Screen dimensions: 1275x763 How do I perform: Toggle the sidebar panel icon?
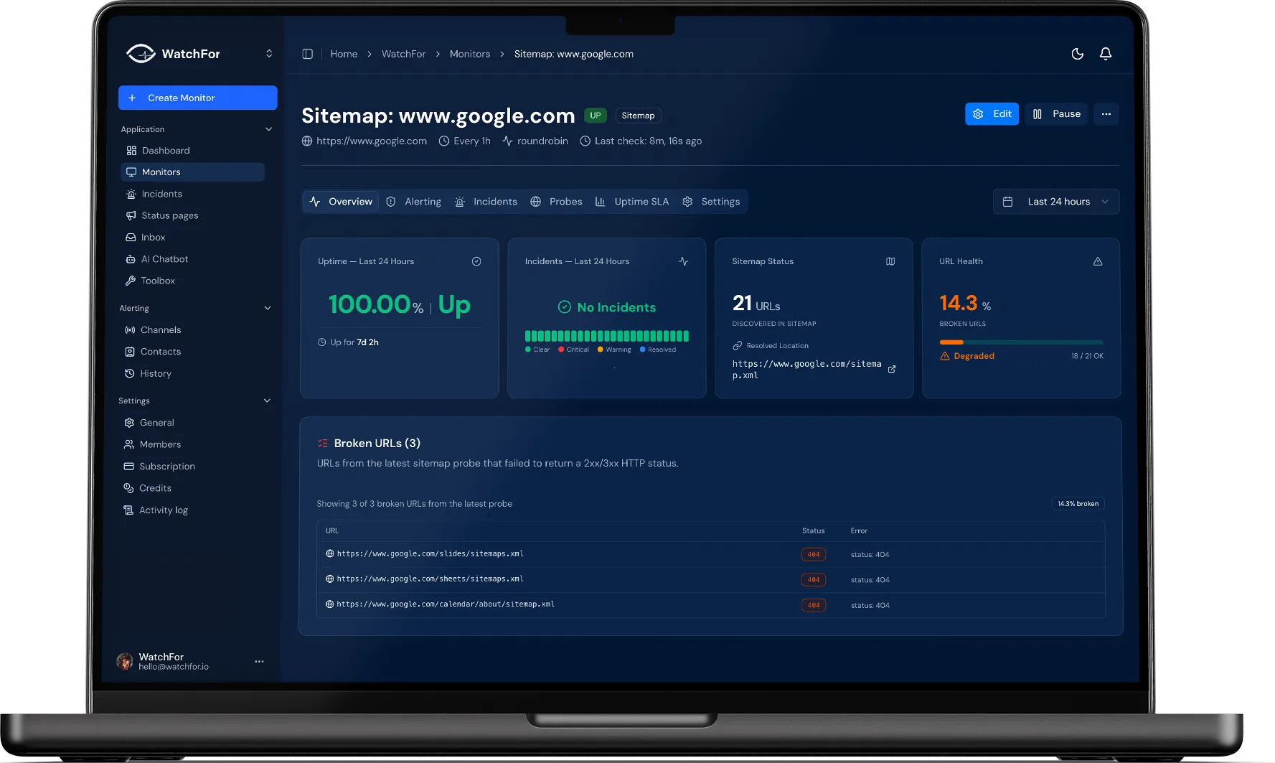click(x=308, y=54)
